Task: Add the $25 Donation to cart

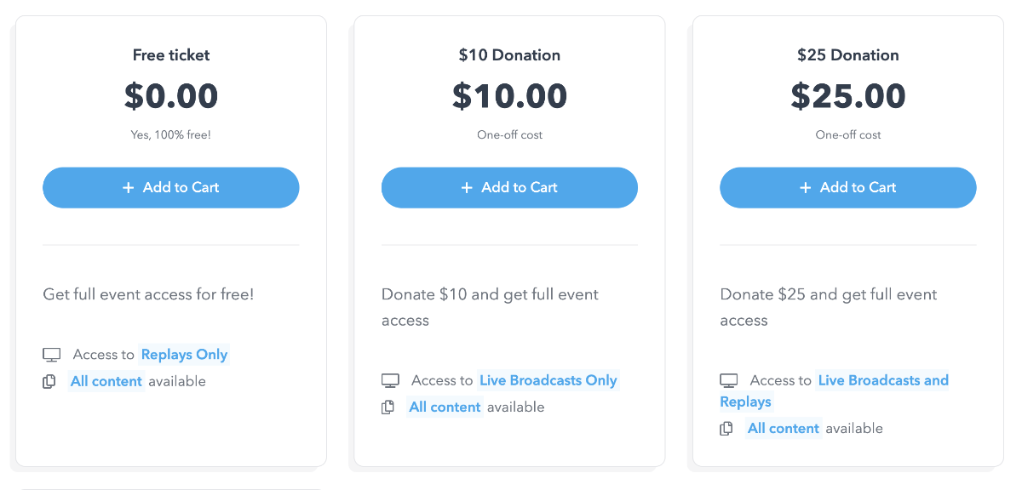Action: point(848,187)
